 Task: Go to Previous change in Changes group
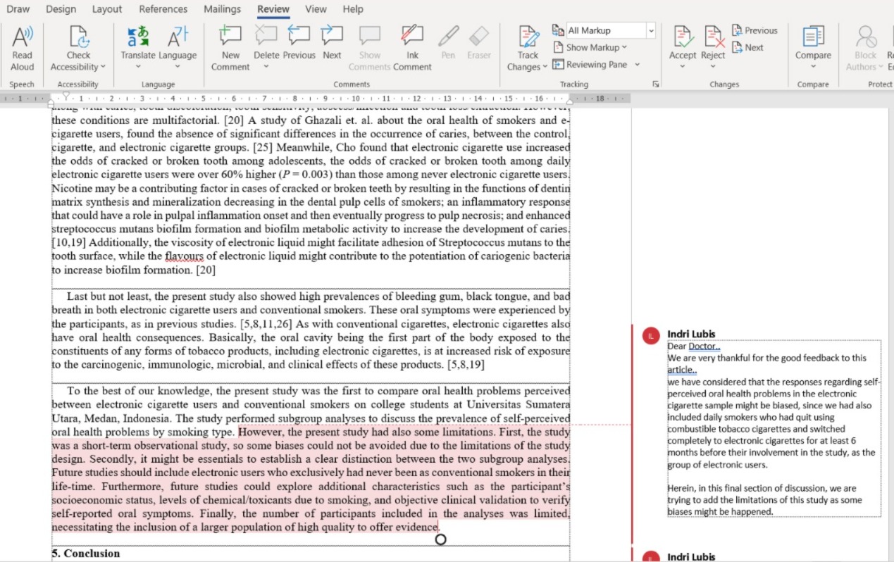click(755, 30)
